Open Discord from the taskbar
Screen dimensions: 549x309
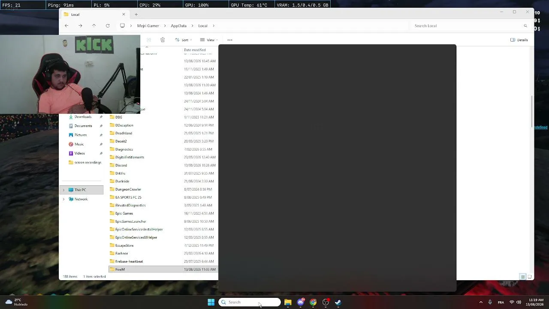301,302
